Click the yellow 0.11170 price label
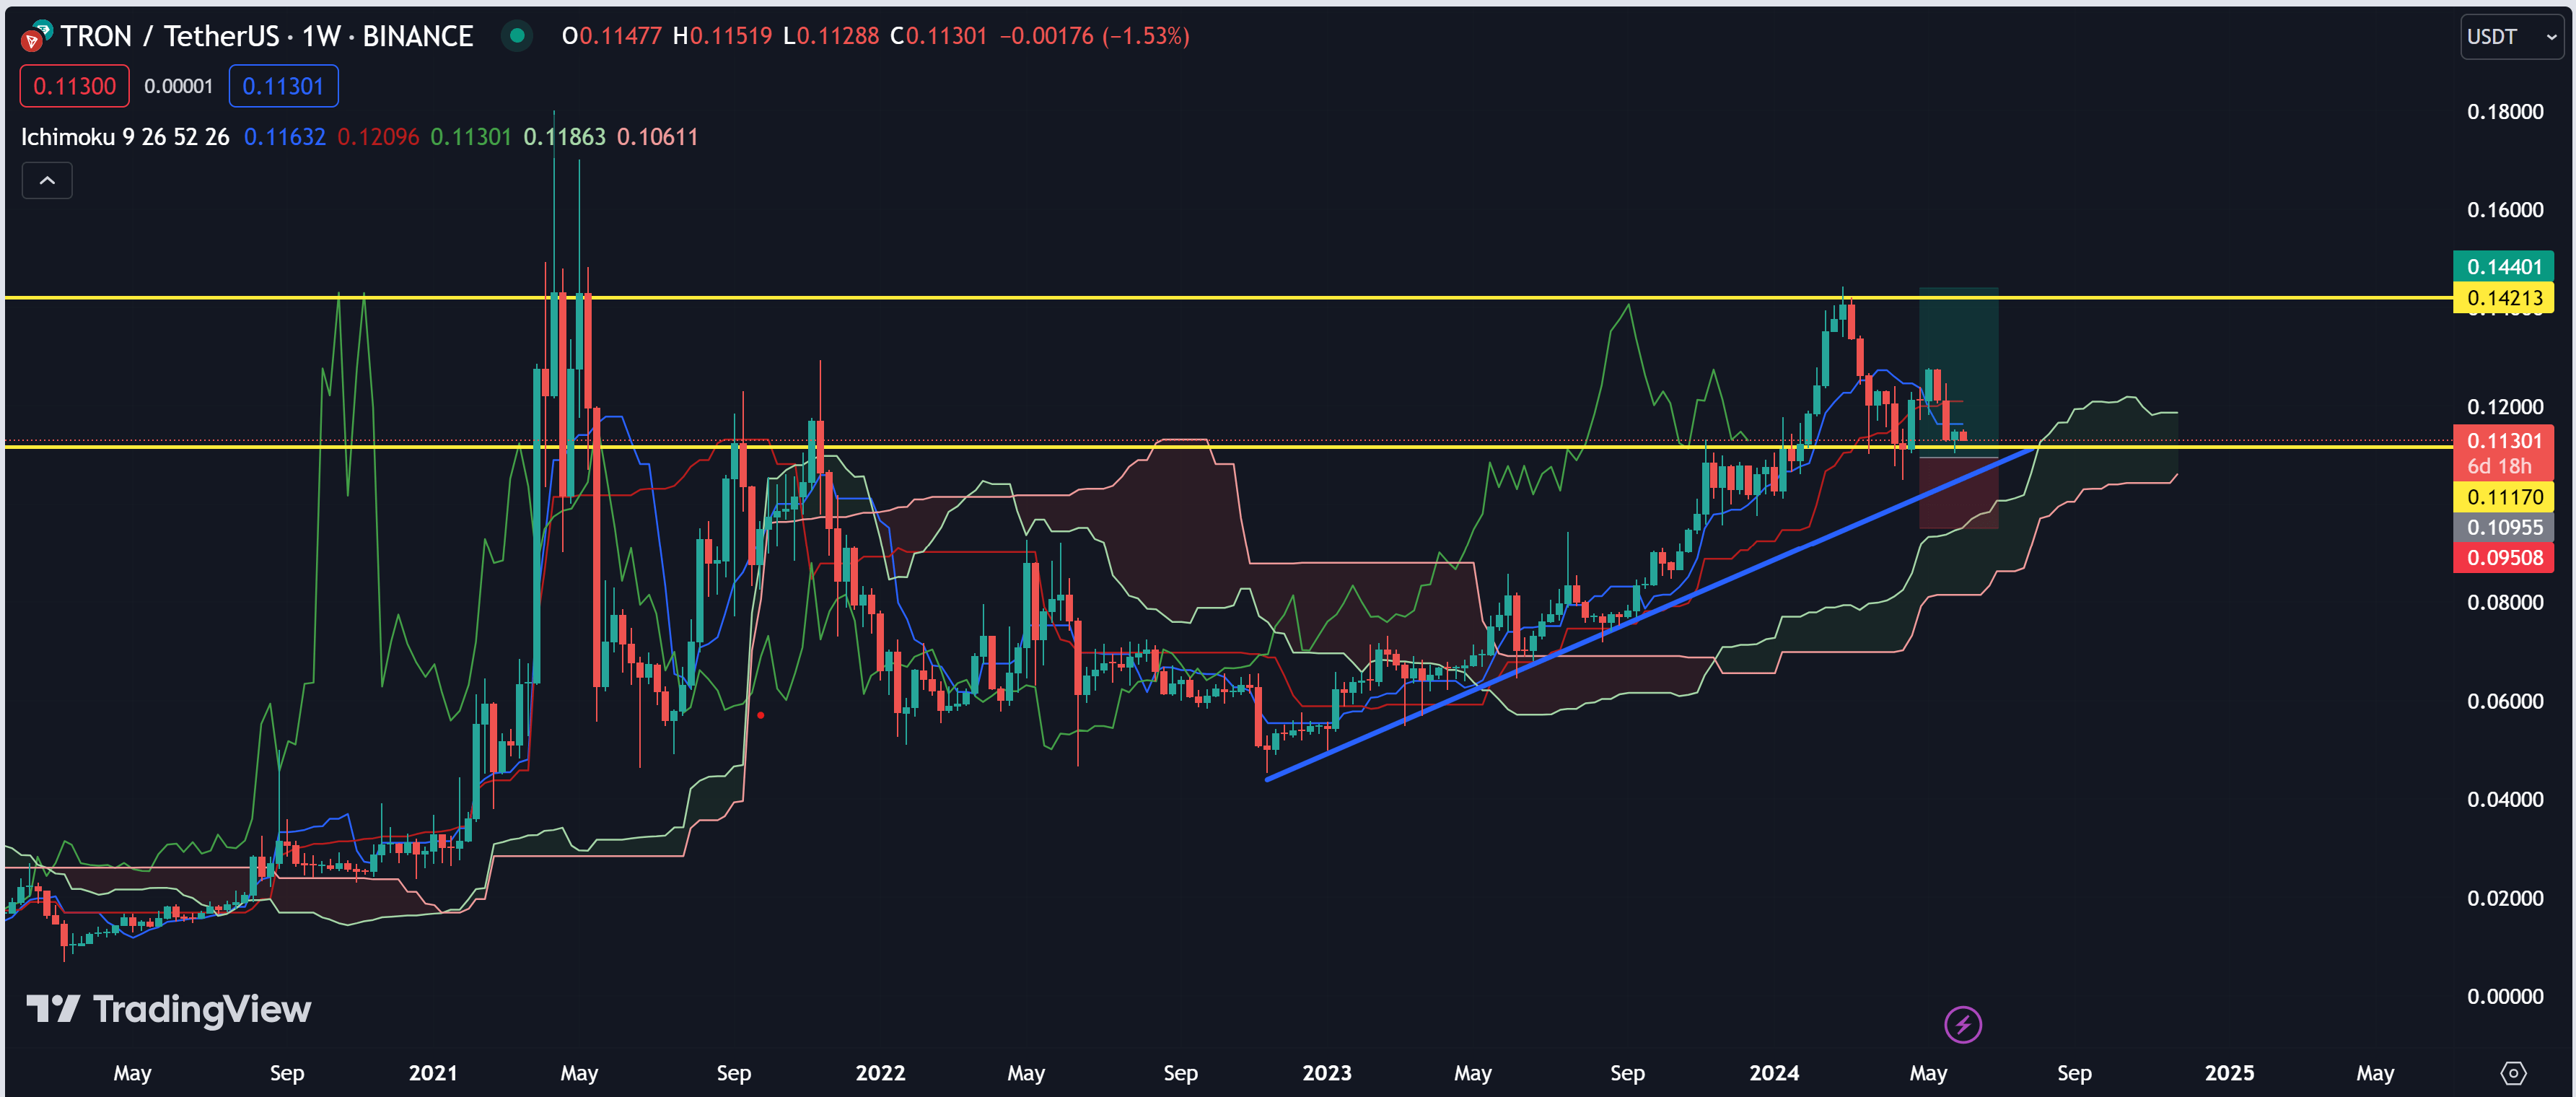The image size is (2576, 1097). (x=2503, y=497)
